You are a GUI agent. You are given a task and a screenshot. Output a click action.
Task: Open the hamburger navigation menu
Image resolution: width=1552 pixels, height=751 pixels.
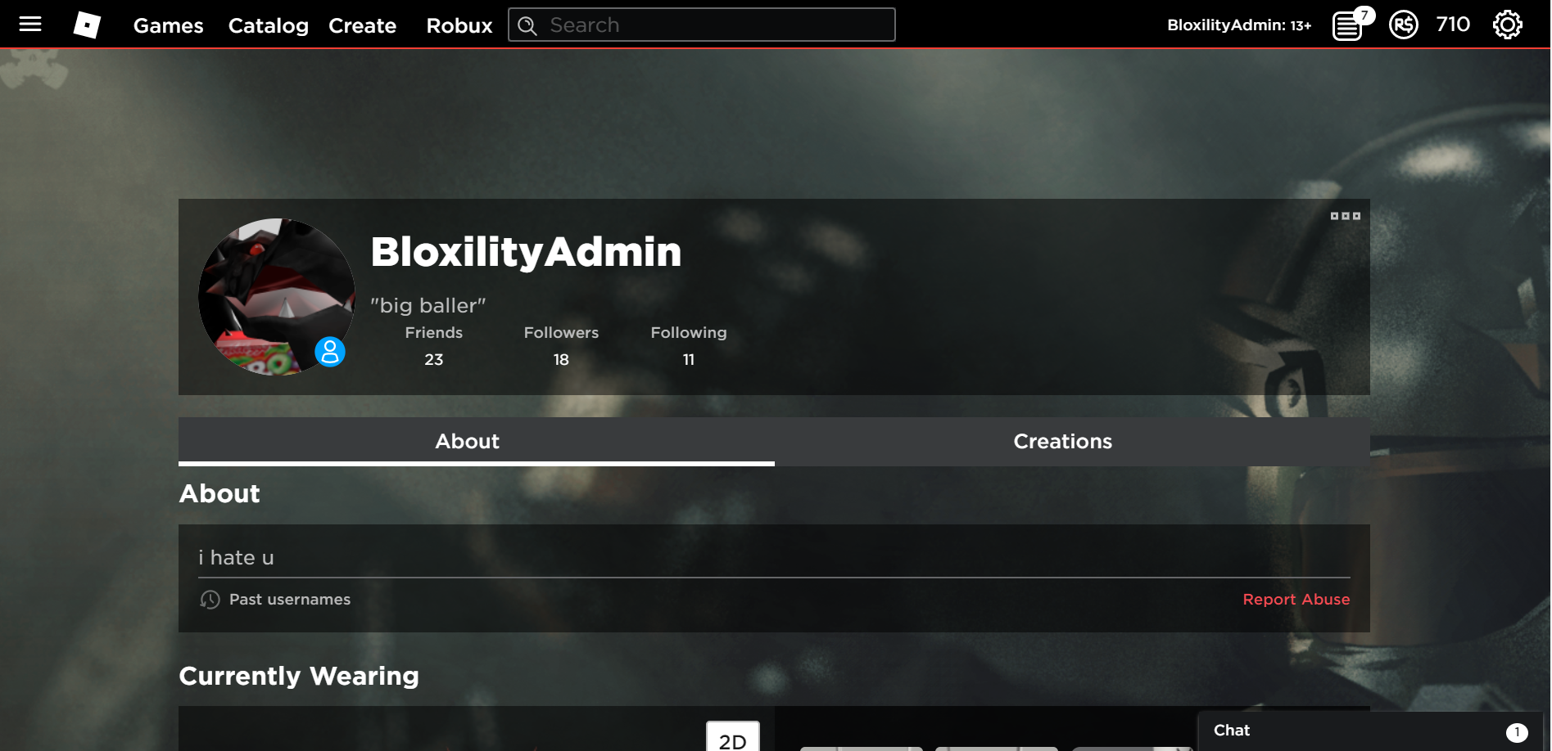click(30, 25)
